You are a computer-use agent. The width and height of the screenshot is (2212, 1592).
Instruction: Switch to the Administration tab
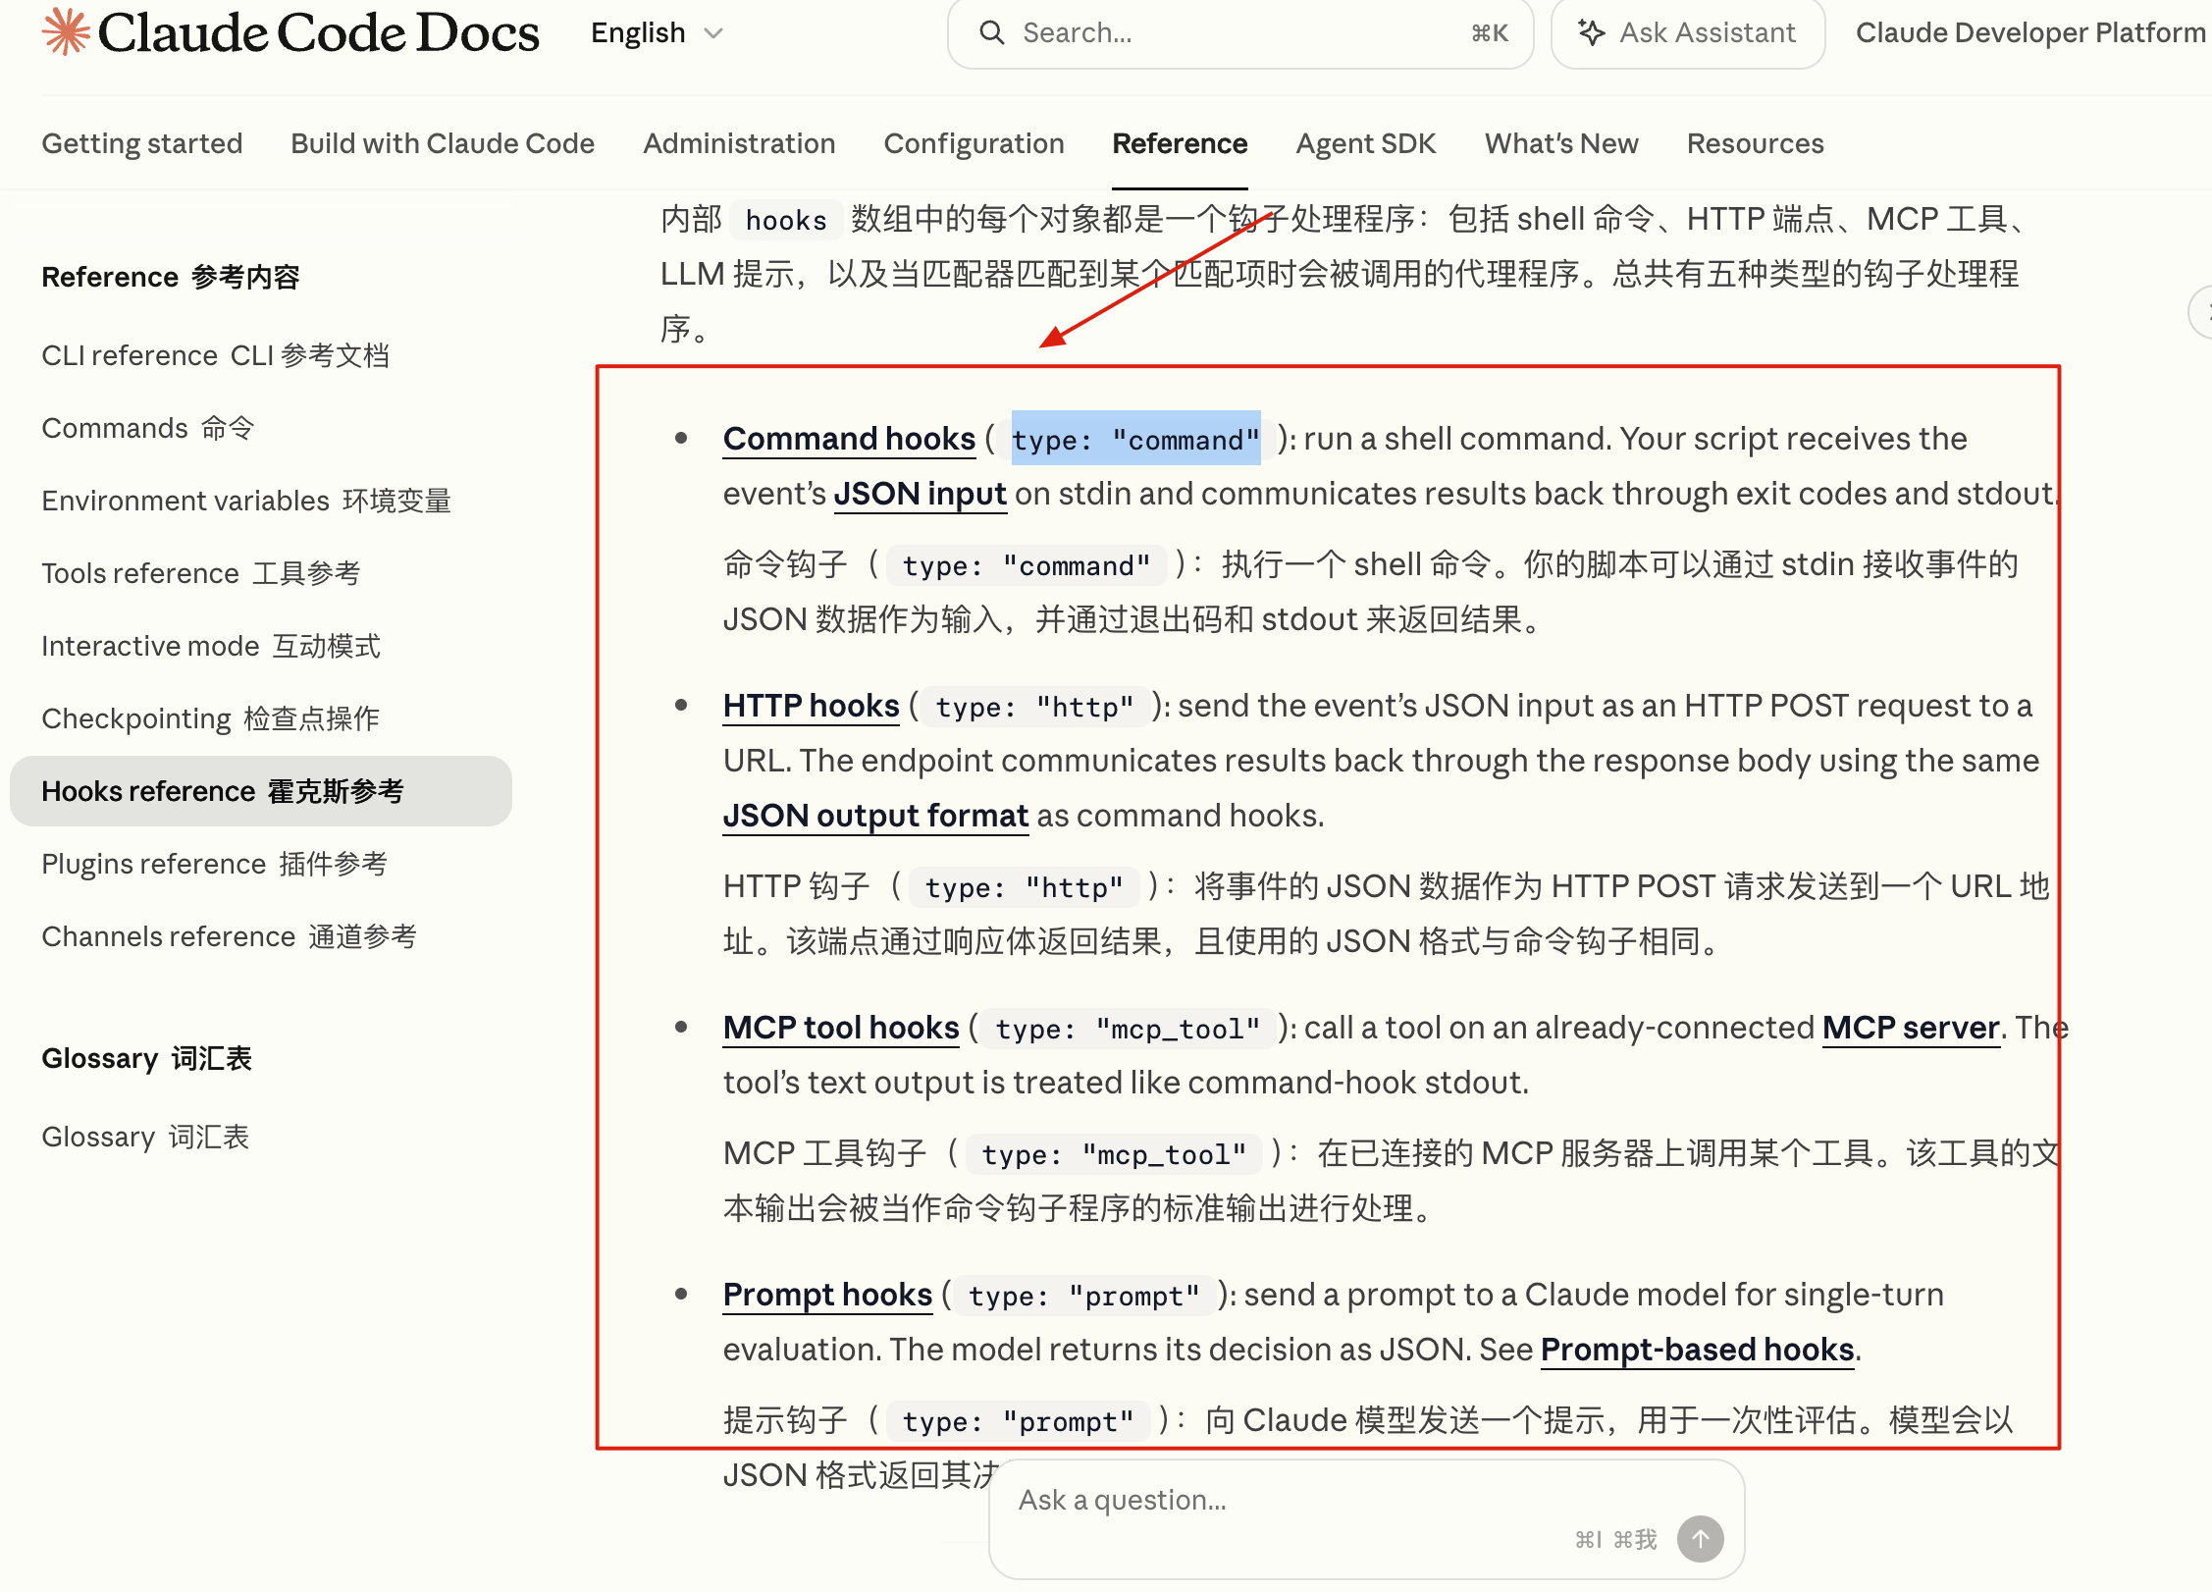pyautogui.click(x=739, y=143)
